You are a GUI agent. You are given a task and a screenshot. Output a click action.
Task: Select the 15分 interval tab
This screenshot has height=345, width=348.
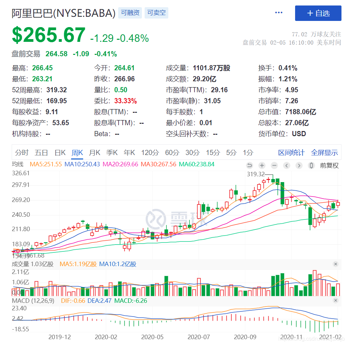click(213, 153)
